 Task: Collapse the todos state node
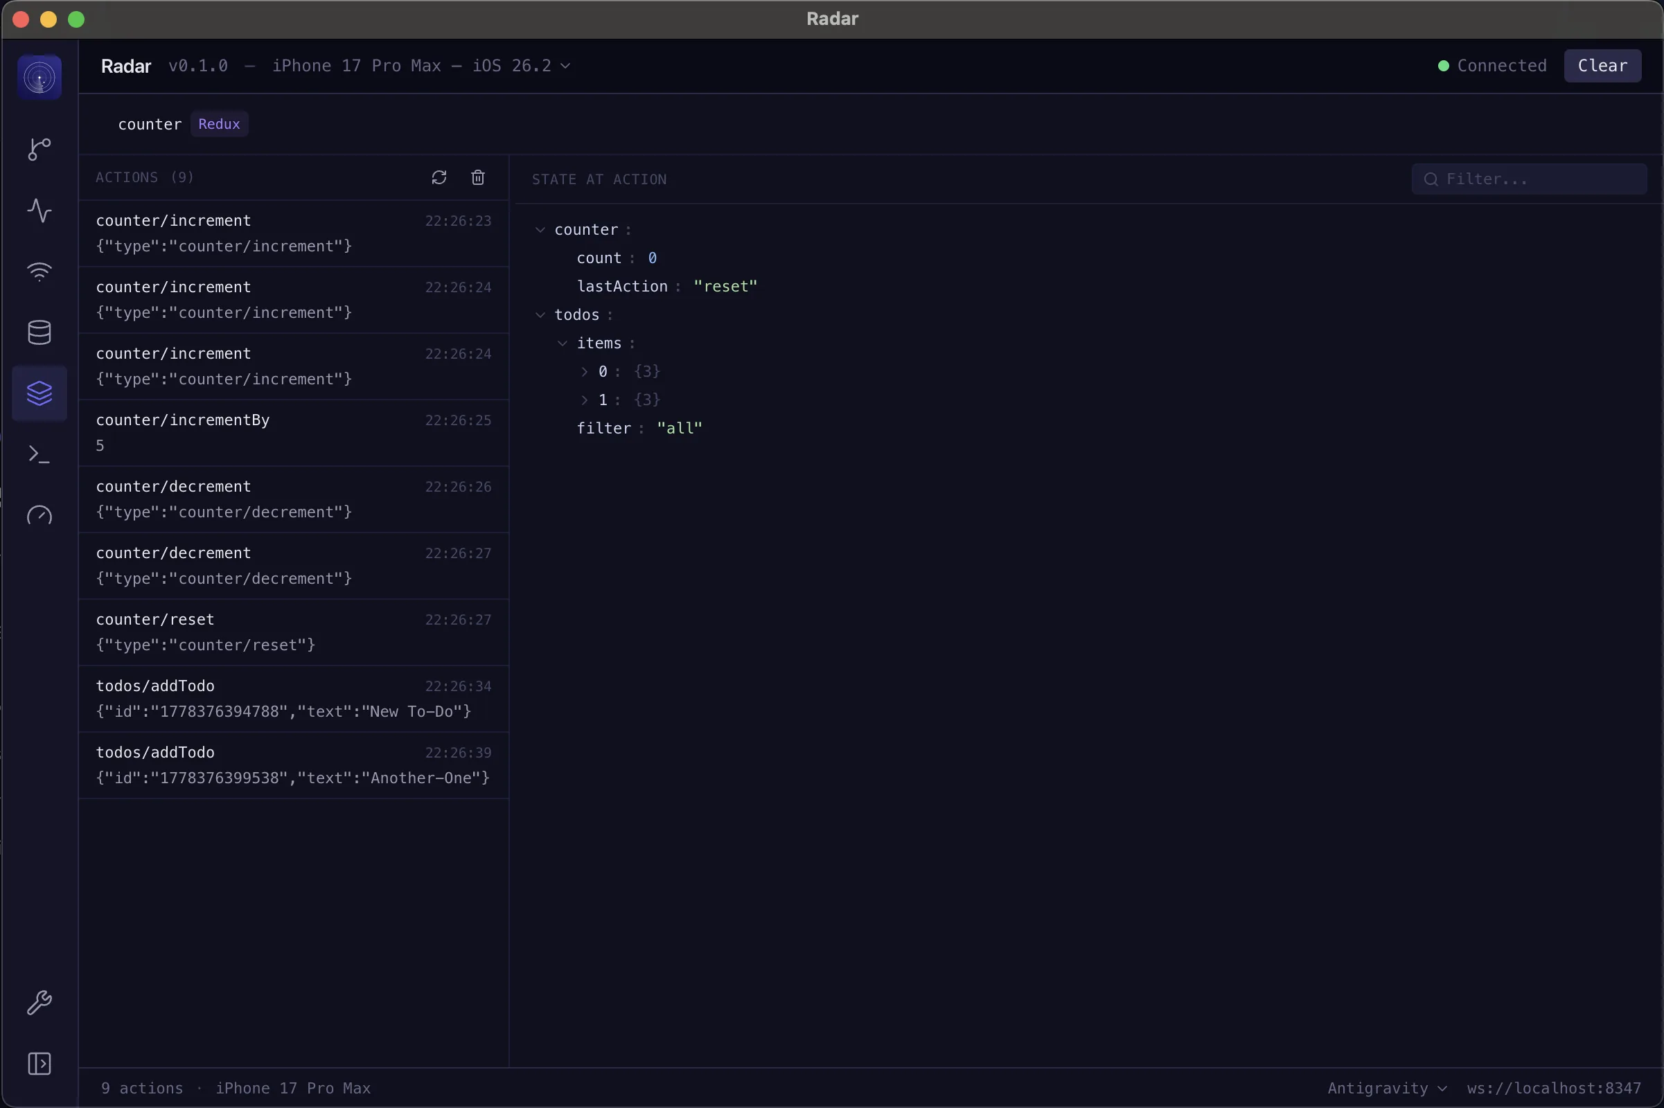pyautogui.click(x=540, y=314)
